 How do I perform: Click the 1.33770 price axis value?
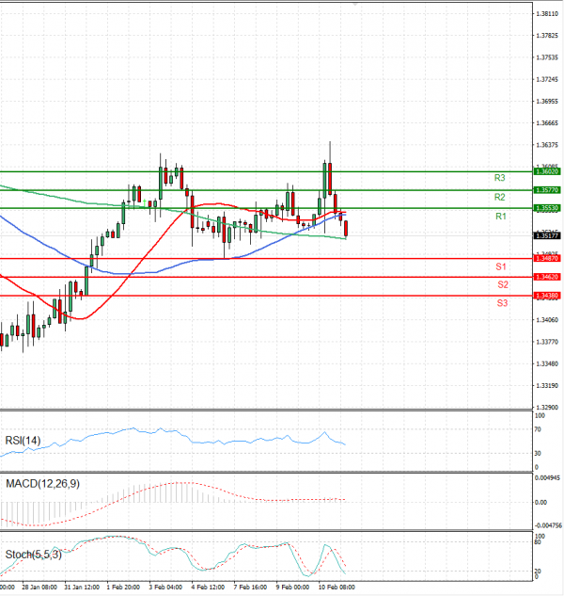click(x=547, y=342)
